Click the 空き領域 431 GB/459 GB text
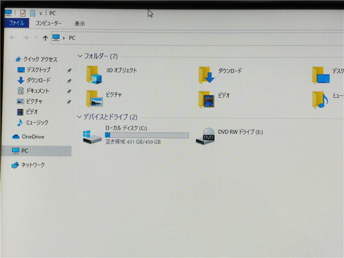 tap(133, 142)
